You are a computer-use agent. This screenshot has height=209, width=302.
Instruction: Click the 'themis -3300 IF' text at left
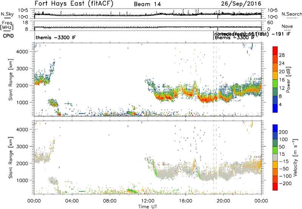coord(55,37)
